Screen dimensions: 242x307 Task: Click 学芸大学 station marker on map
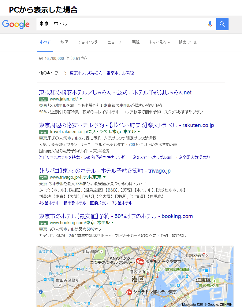(x=89, y=304)
